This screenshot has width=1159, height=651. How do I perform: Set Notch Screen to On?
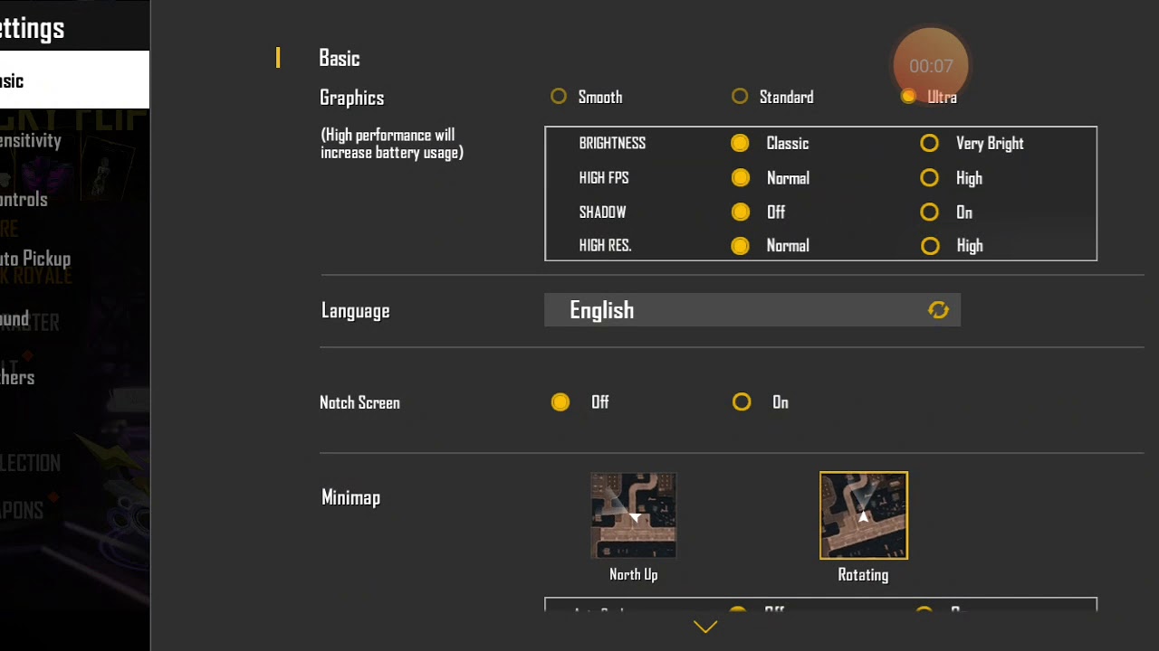coord(742,402)
